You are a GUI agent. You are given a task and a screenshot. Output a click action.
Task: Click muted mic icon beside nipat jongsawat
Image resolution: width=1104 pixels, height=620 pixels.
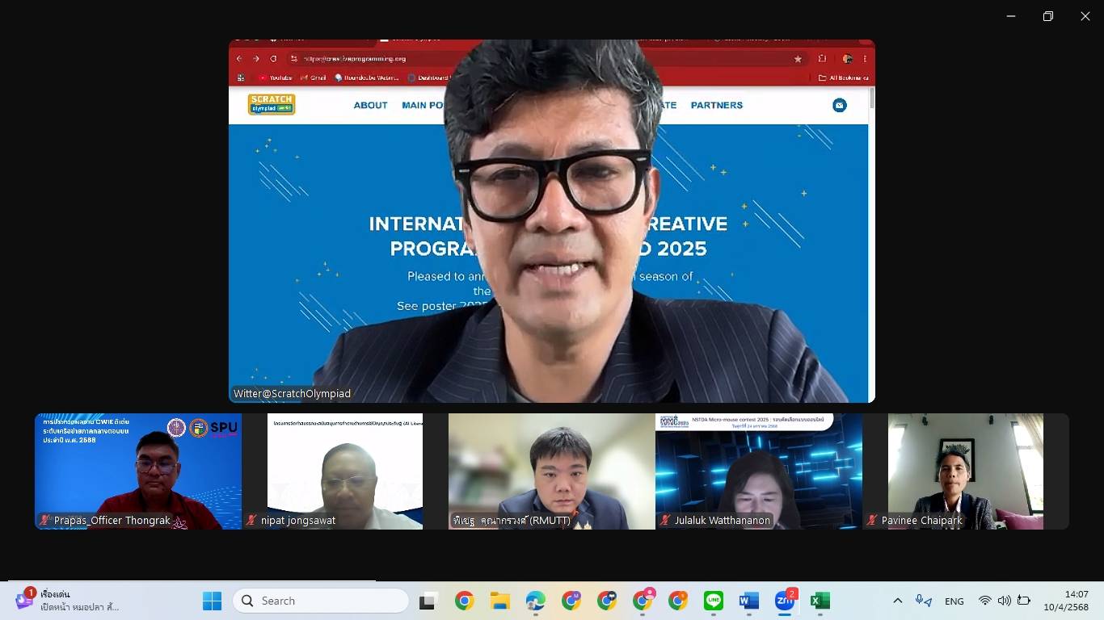(252, 521)
